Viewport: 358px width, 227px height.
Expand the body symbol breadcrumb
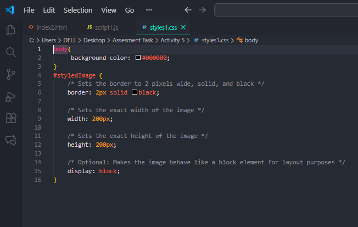tap(251, 40)
